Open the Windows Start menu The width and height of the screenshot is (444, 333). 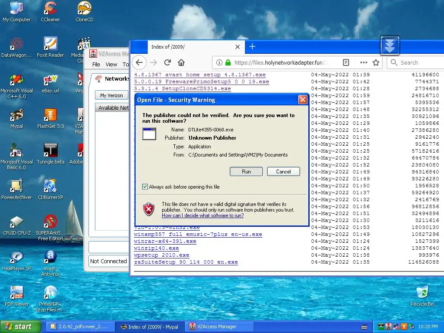(20, 327)
